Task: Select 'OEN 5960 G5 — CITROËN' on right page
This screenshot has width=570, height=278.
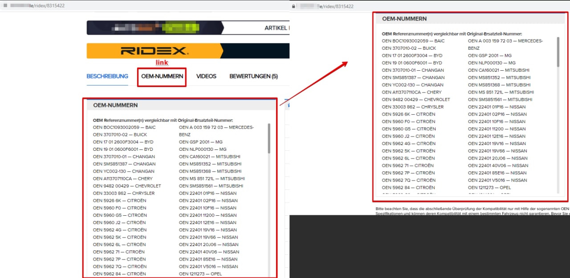Action: tap(409, 129)
